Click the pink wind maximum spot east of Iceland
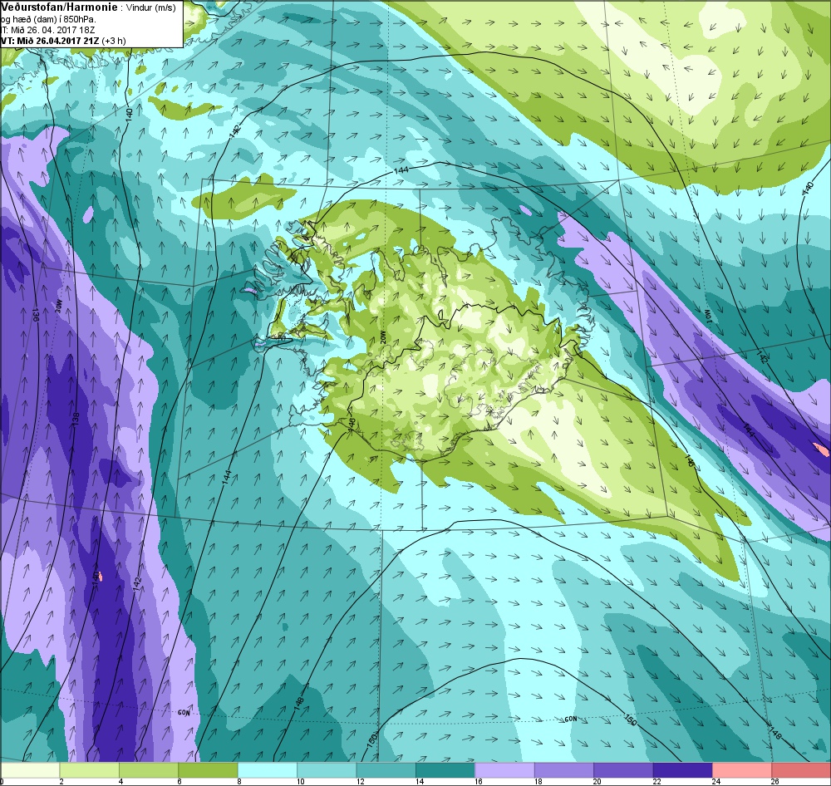Screen dimensions: 831x786 click(822, 449)
